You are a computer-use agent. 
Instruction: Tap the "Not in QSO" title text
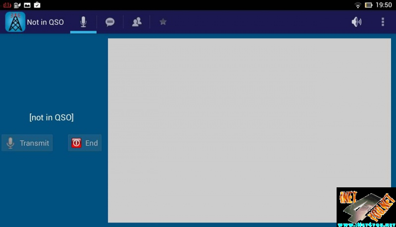click(45, 22)
